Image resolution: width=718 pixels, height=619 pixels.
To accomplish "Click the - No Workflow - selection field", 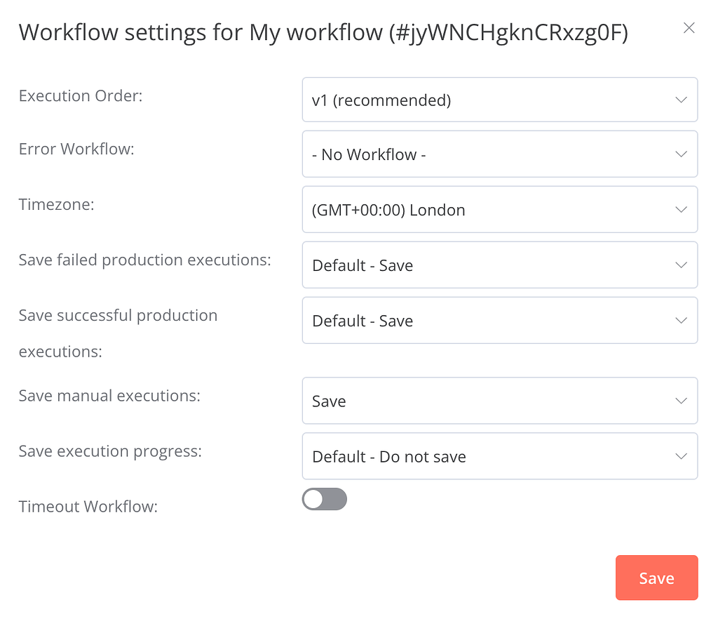I will [x=500, y=154].
